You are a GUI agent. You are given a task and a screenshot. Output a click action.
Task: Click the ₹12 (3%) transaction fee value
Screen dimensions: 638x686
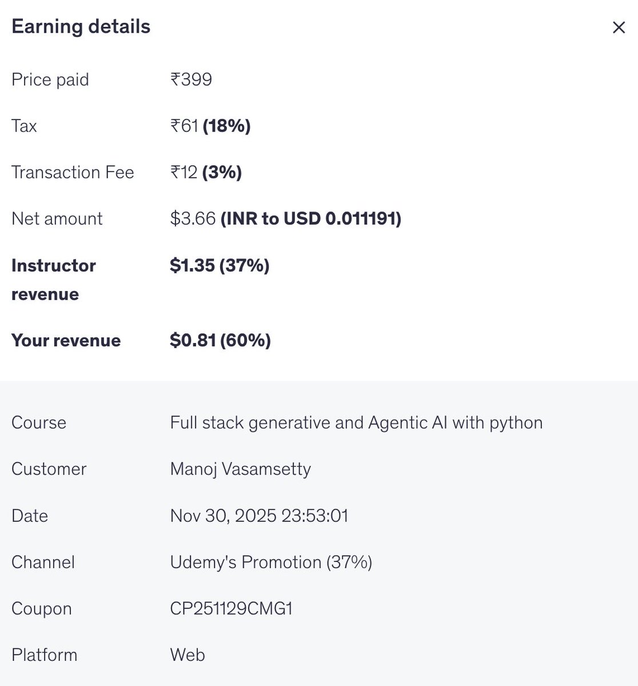pos(205,172)
